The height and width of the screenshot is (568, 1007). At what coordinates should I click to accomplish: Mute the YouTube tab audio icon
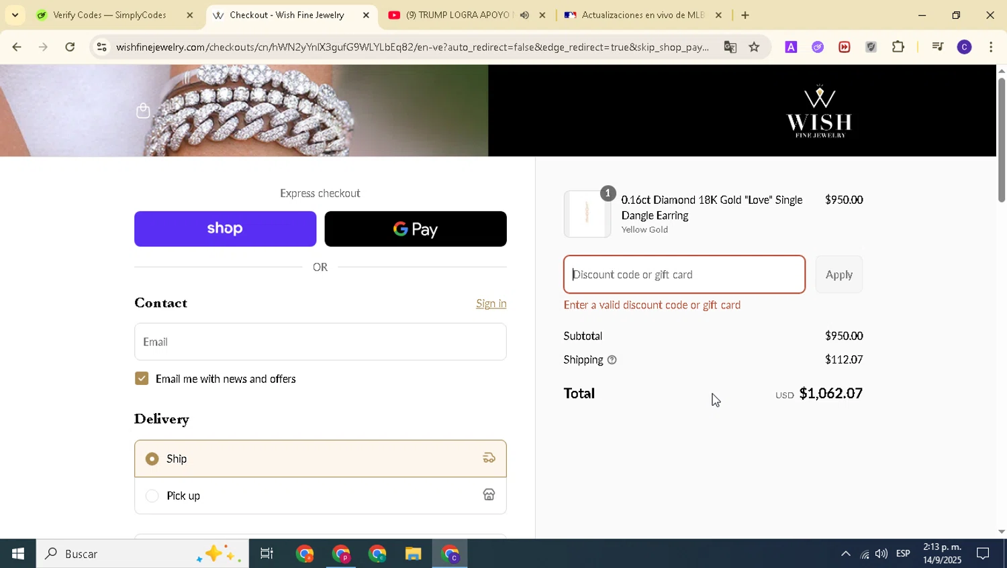pos(524,15)
